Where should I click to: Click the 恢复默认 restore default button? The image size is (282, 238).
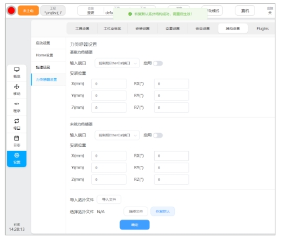click(x=163, y=211)
